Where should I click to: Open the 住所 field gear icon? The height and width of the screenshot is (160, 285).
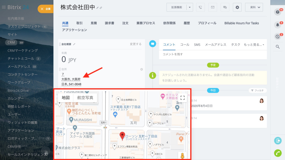142,69
